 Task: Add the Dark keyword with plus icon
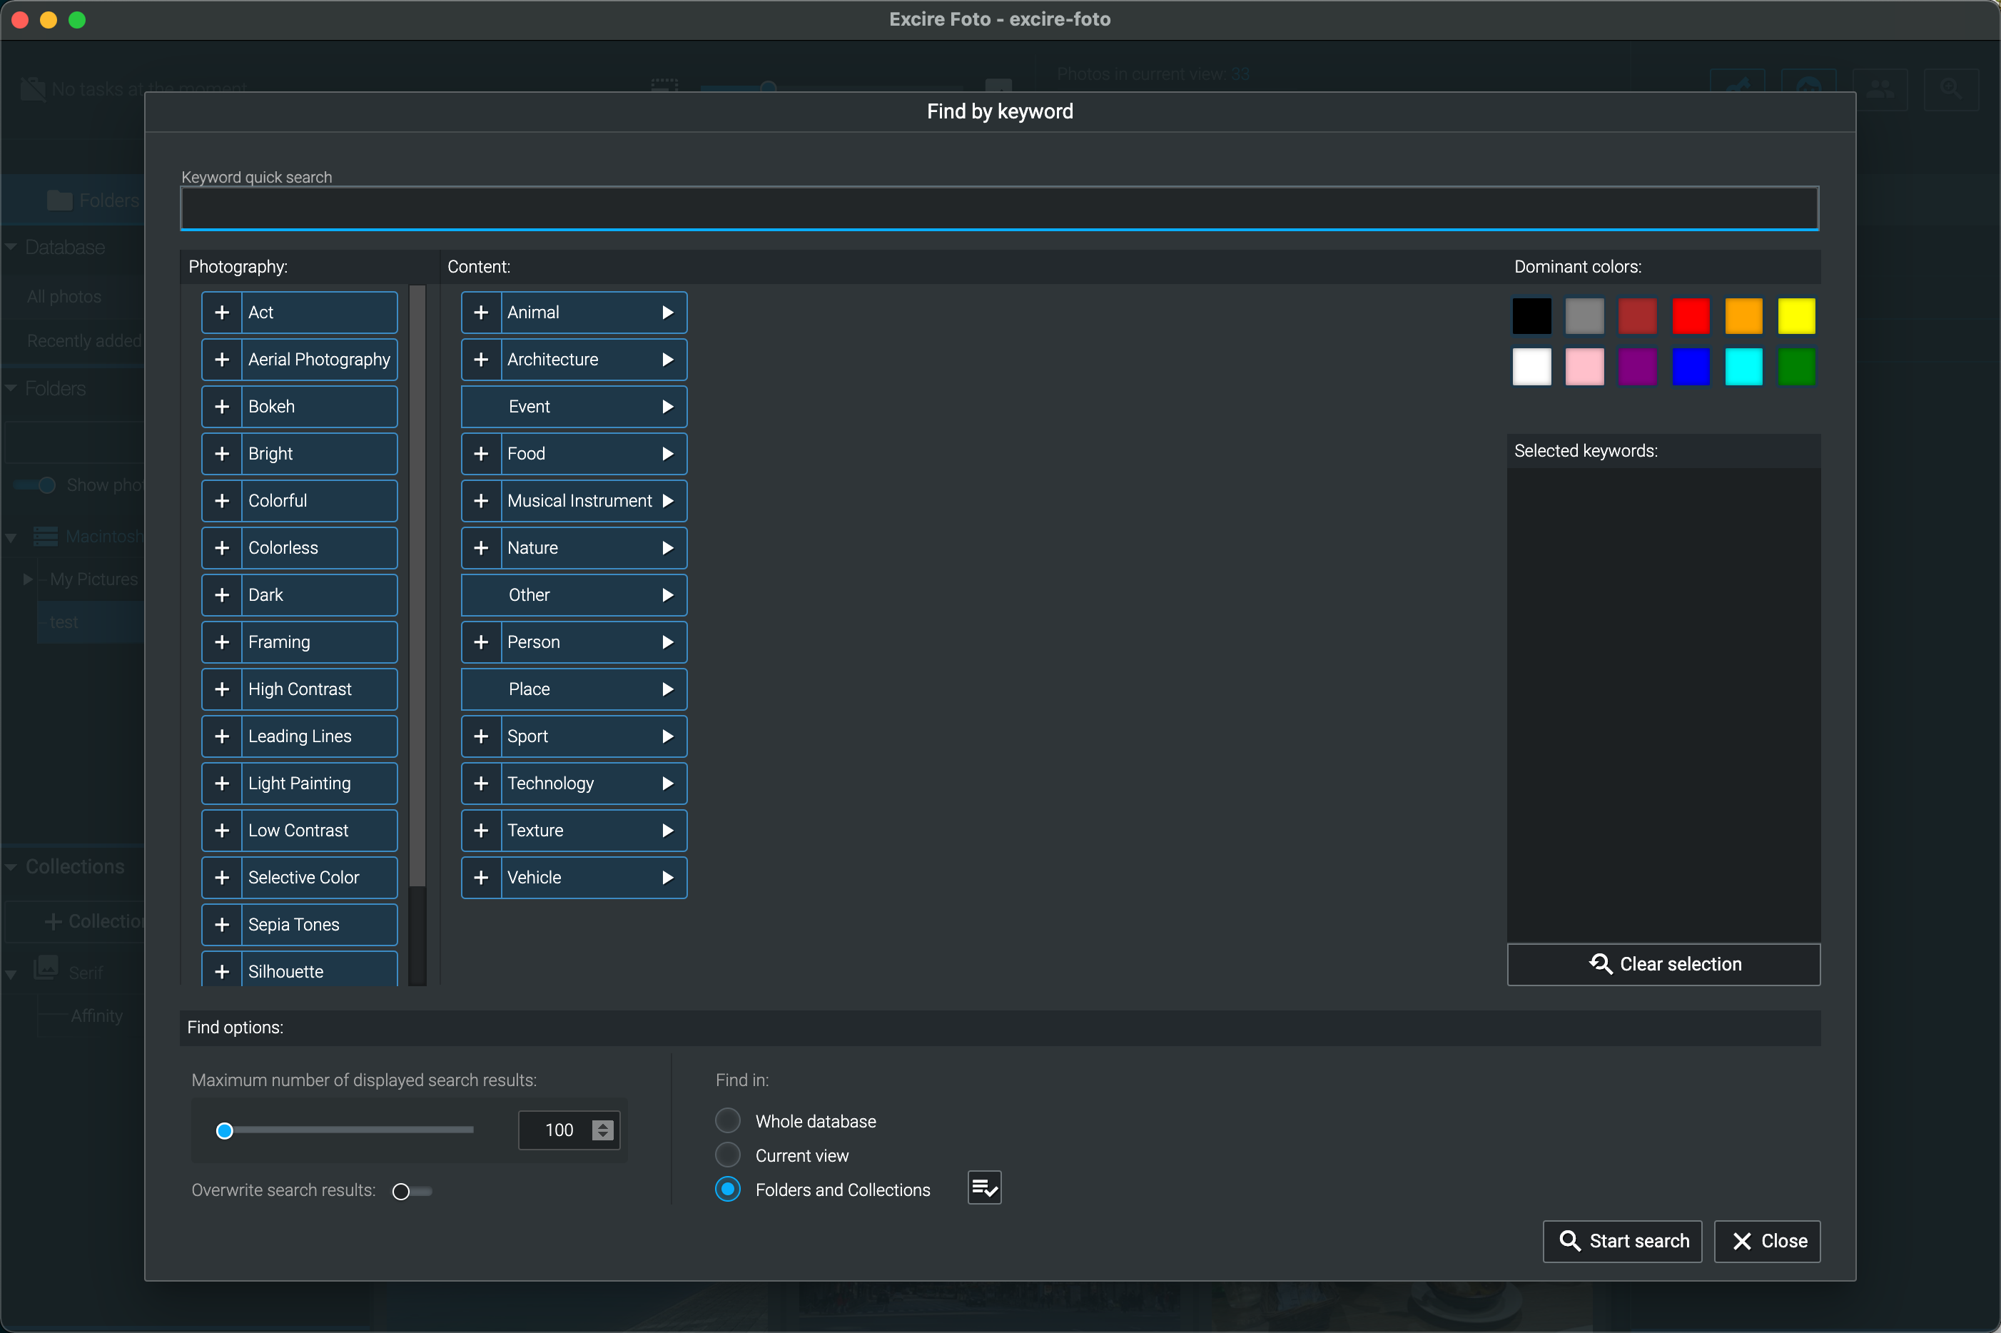click(222, 594)
